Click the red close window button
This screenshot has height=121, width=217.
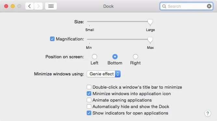tap(6, 6)
